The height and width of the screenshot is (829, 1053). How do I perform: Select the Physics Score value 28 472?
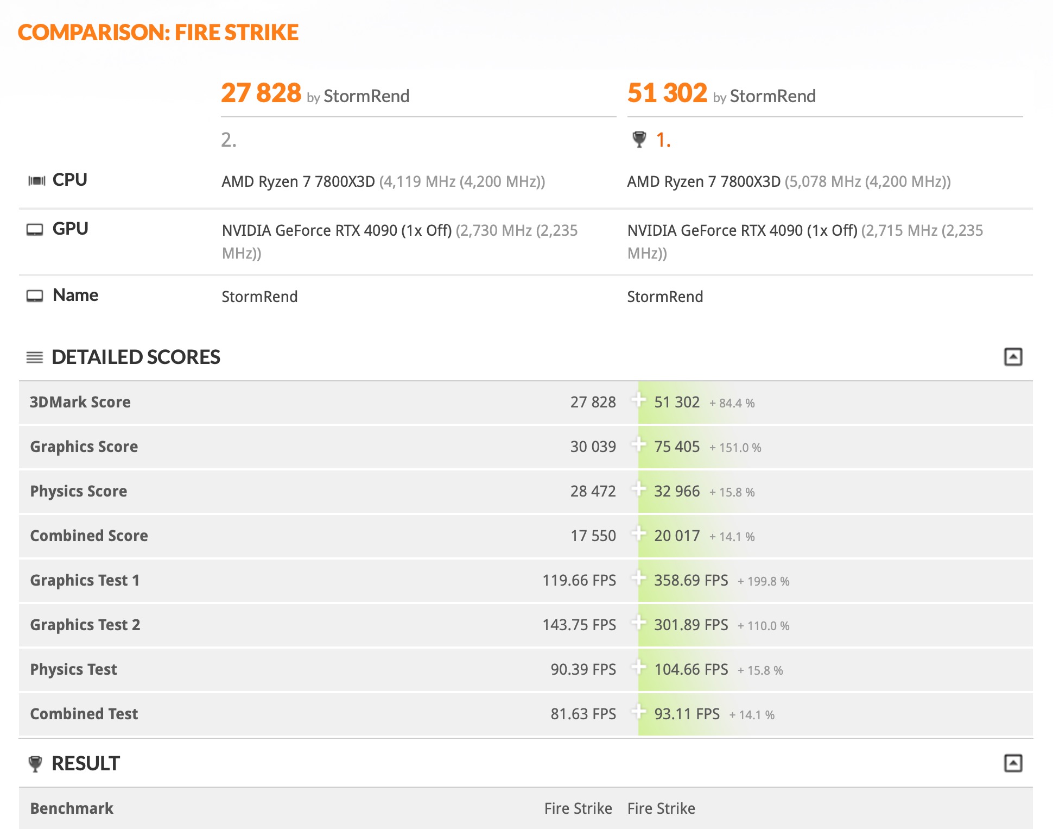point(593,491)
